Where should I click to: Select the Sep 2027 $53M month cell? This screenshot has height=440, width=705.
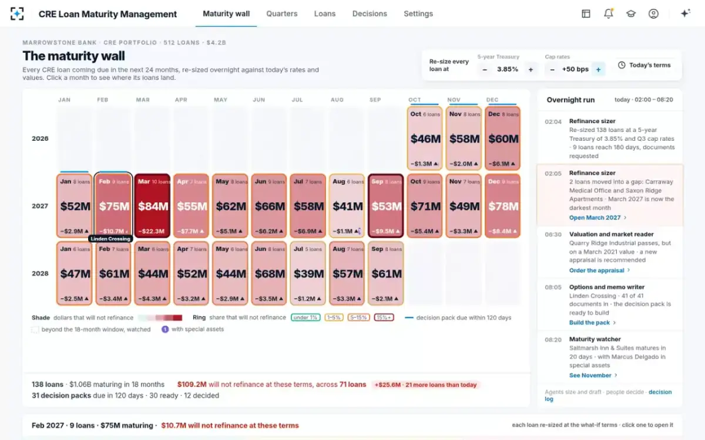pyautogui.click(x=386, y=206)
